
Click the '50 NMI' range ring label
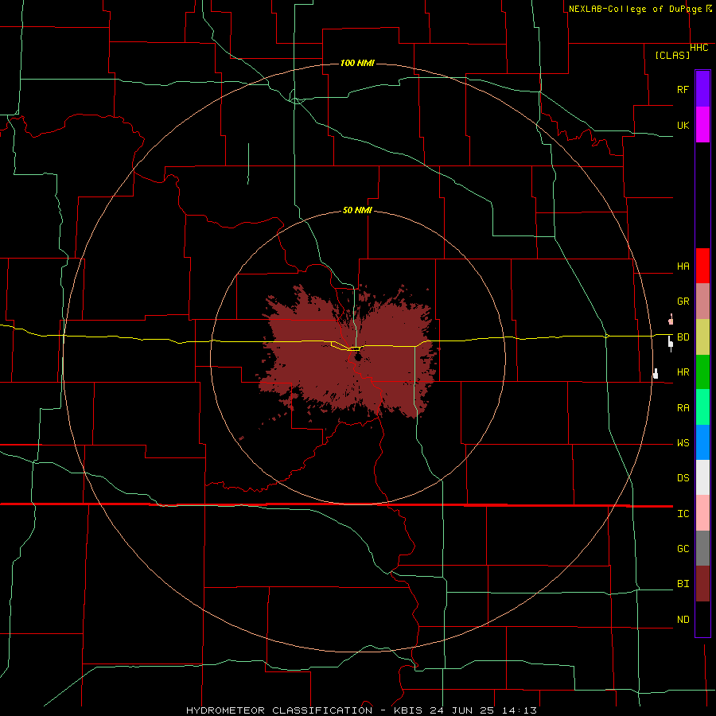[x=357, y=210]
